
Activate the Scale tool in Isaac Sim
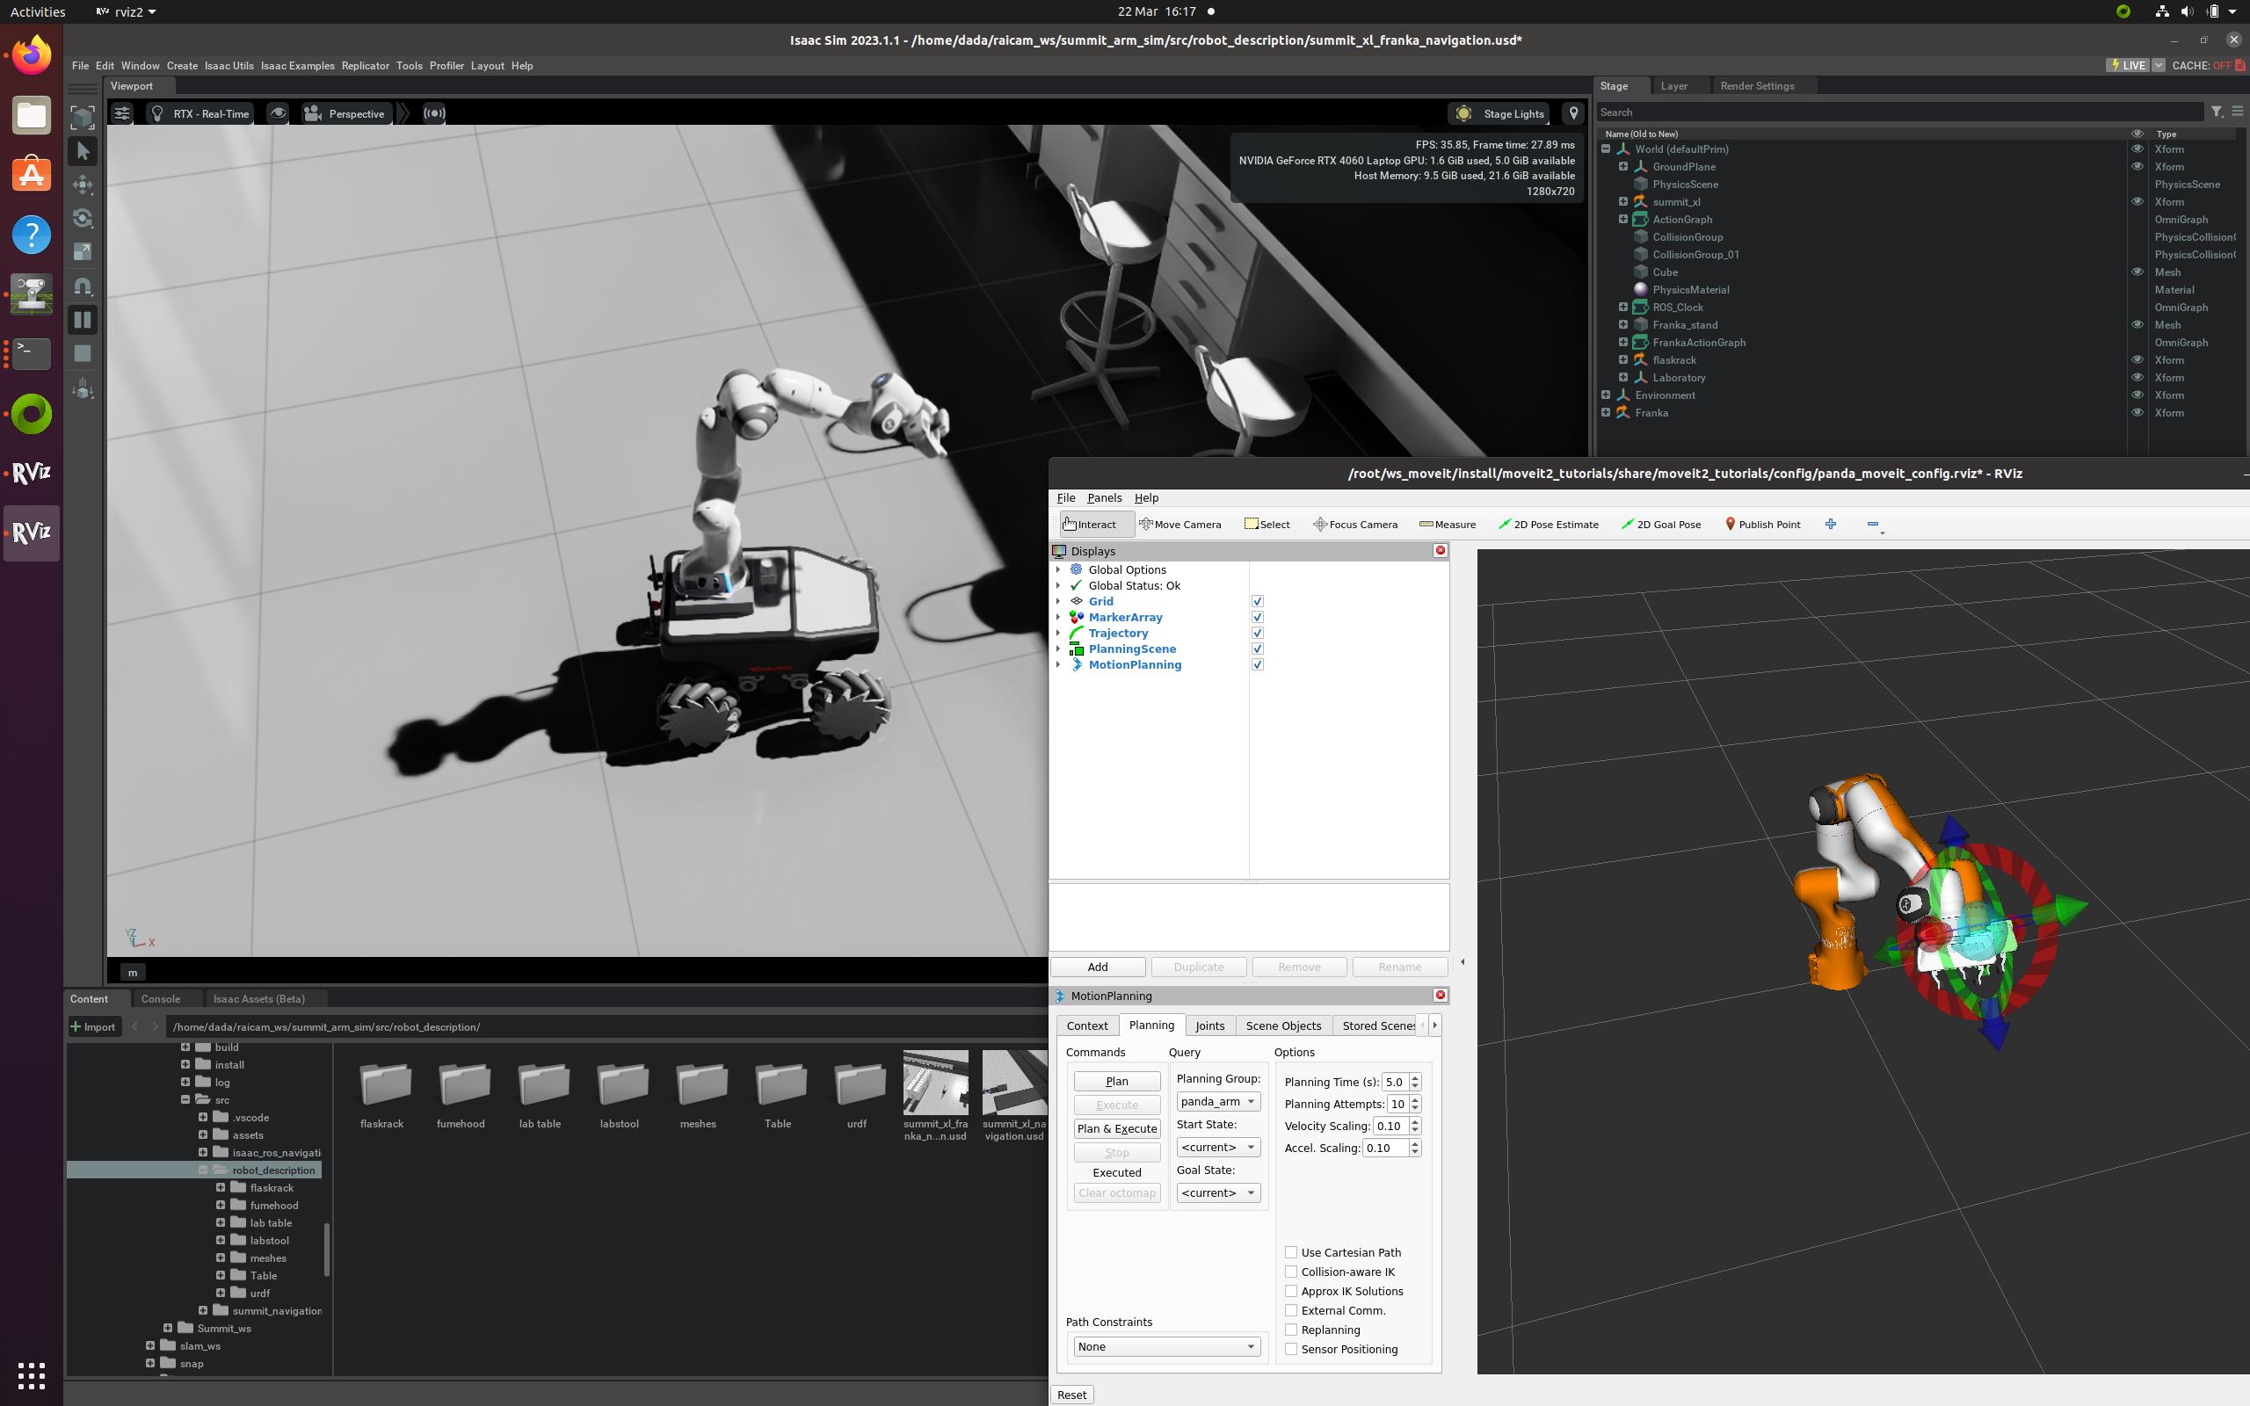83,252
